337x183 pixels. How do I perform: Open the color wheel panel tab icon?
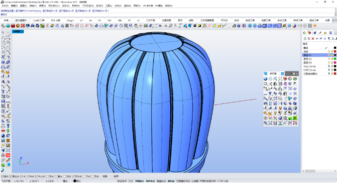point(304,33)
